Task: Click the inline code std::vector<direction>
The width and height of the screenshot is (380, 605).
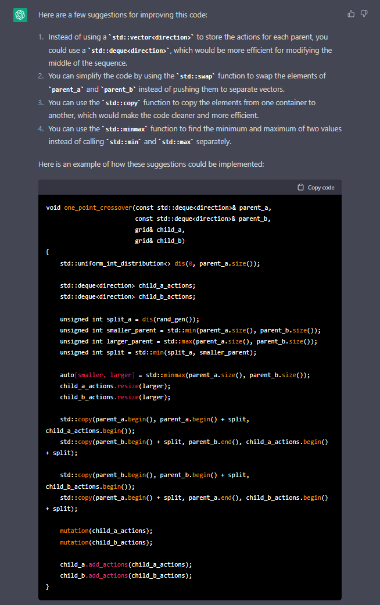Action: coord(151,37)
